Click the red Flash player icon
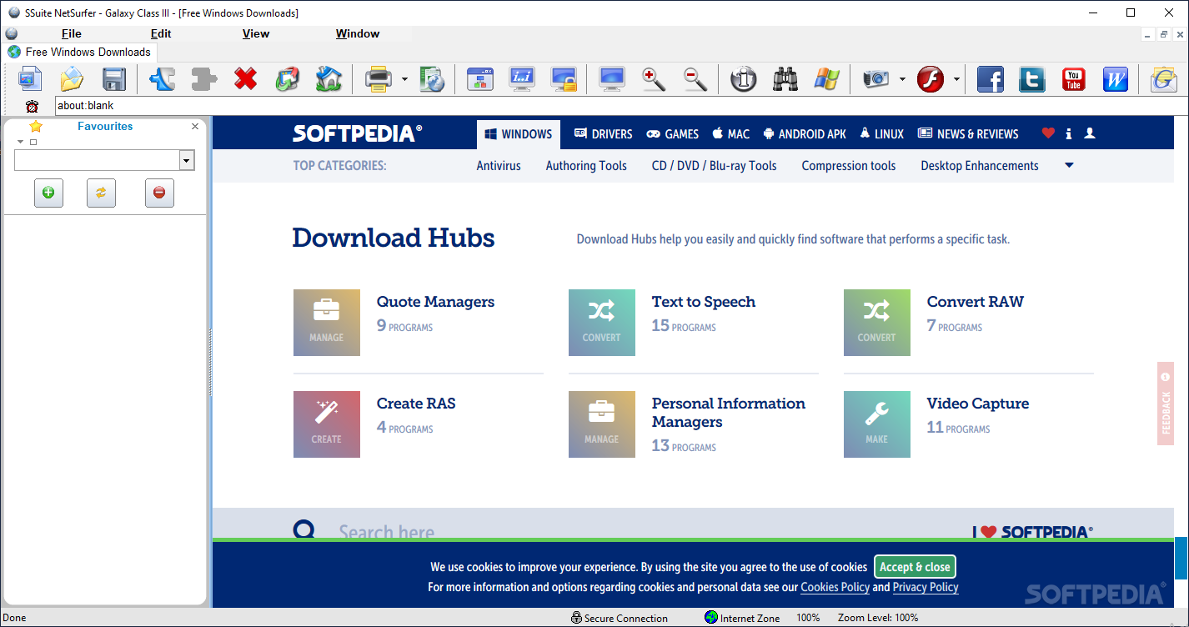This screenshot has width=1189, height=627. point(931,80)
